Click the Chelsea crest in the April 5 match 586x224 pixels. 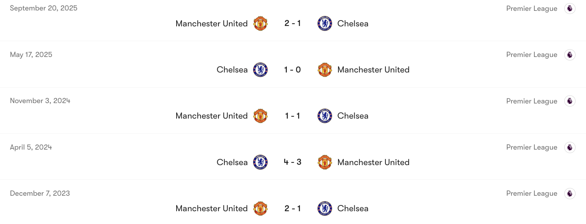[260, 162]
